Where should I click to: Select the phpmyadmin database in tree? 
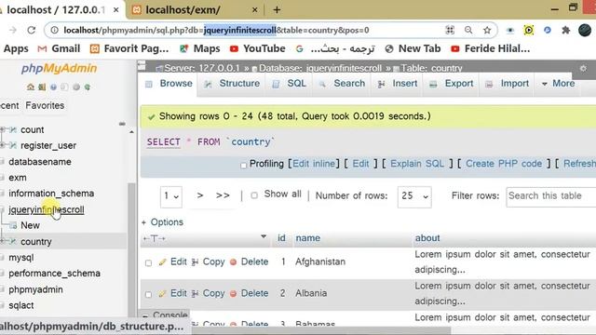coord(35,289)
